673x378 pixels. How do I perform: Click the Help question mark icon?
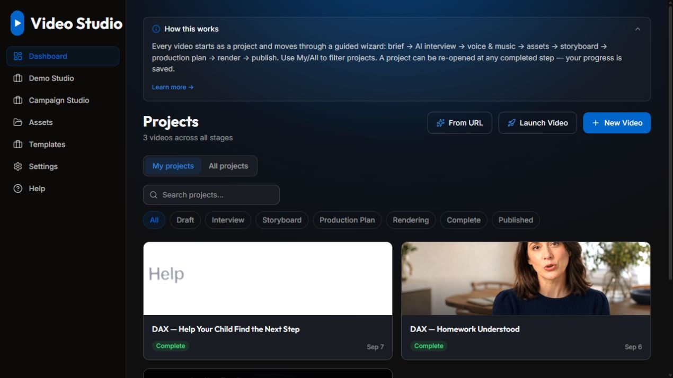tap(18, 188)
